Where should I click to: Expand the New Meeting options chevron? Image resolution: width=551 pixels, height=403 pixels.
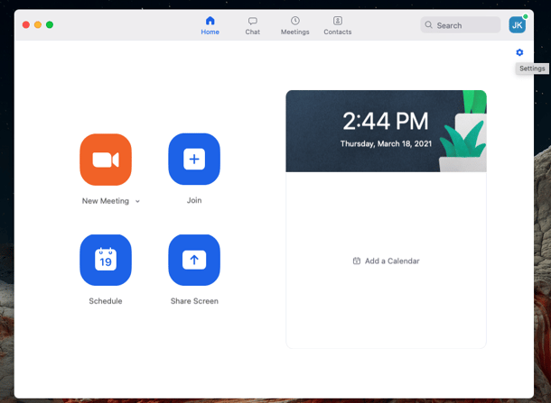point(137,201)
